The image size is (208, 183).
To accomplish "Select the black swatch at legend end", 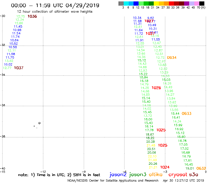I will [x=202, y=3].
